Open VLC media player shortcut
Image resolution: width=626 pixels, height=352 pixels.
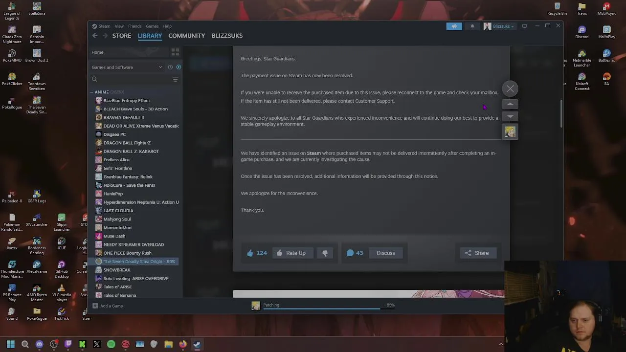pos(61,293)
